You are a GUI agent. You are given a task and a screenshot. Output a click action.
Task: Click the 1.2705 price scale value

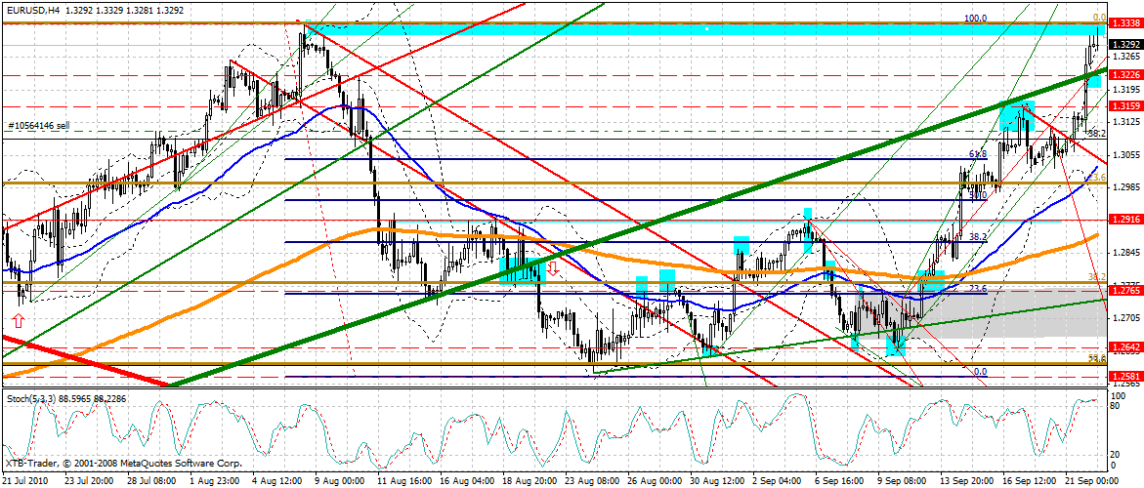tap(1124, 317)
